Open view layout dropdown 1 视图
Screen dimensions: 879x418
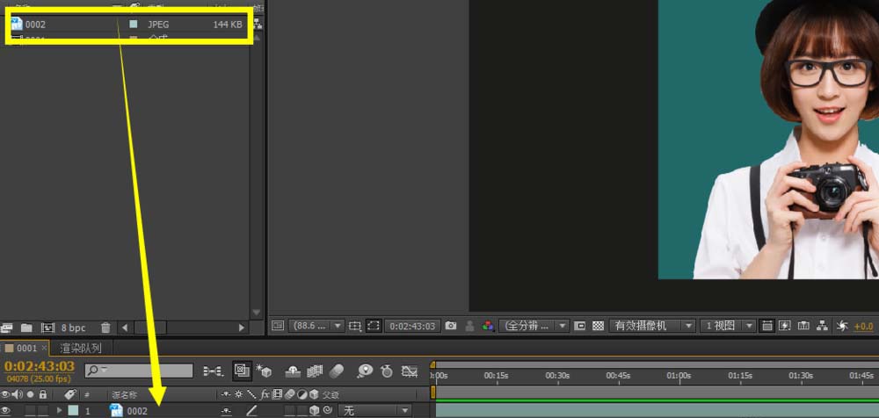point(728,326)
